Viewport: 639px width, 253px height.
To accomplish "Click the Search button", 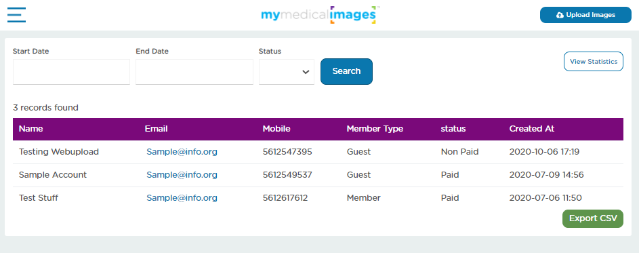I will point(346,71).
